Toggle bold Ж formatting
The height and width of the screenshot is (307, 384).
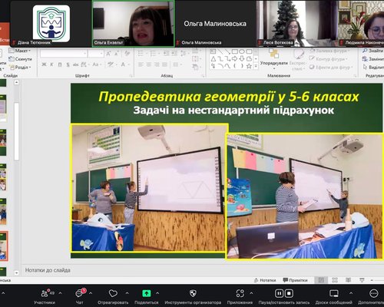point(44,64)
